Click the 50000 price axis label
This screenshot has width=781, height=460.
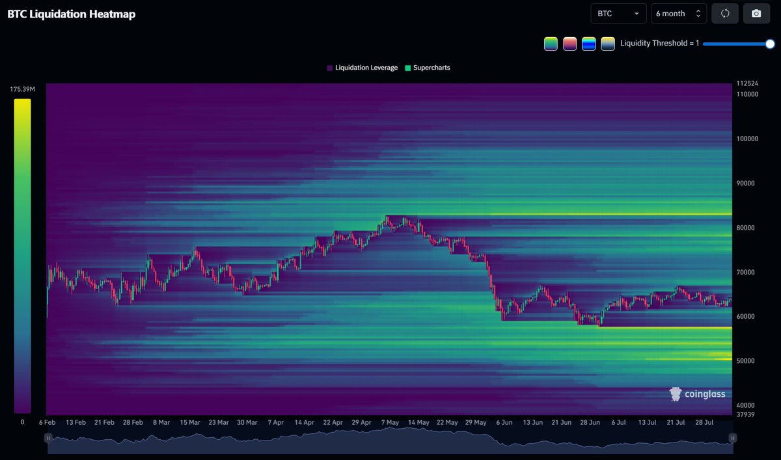click(x=746, y=361)
